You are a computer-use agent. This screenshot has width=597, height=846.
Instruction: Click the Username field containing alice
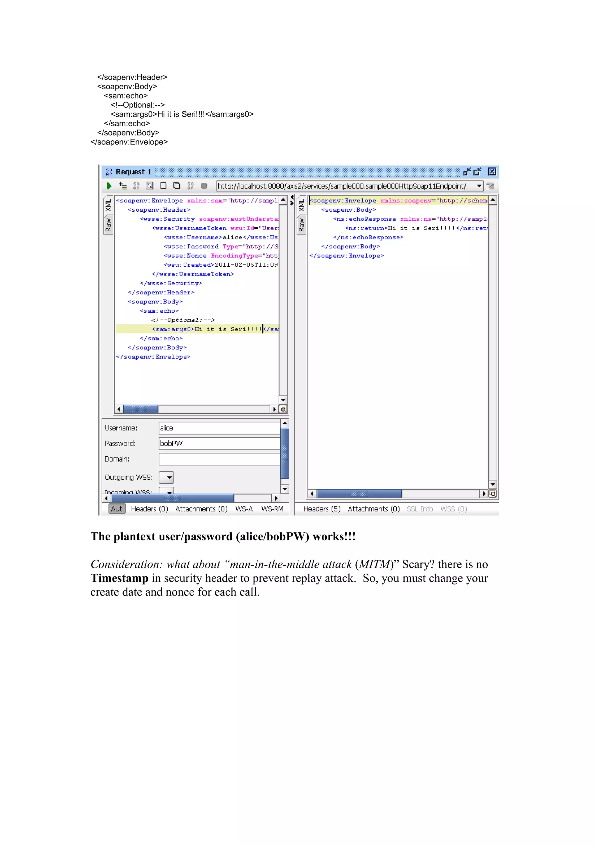[220, 428]
